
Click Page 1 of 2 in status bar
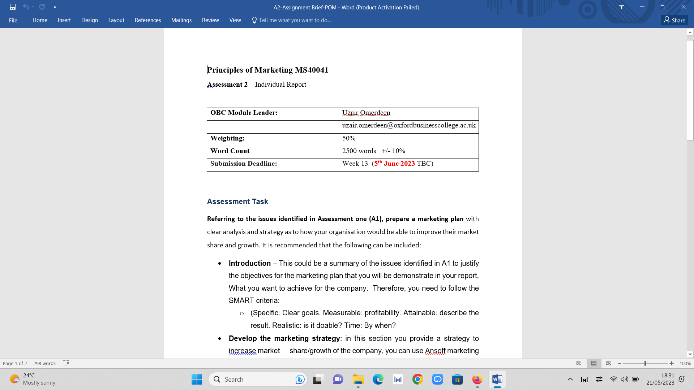coord(15,363)
